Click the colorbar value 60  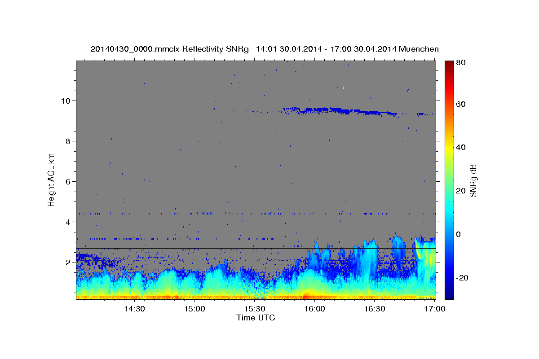462,104
